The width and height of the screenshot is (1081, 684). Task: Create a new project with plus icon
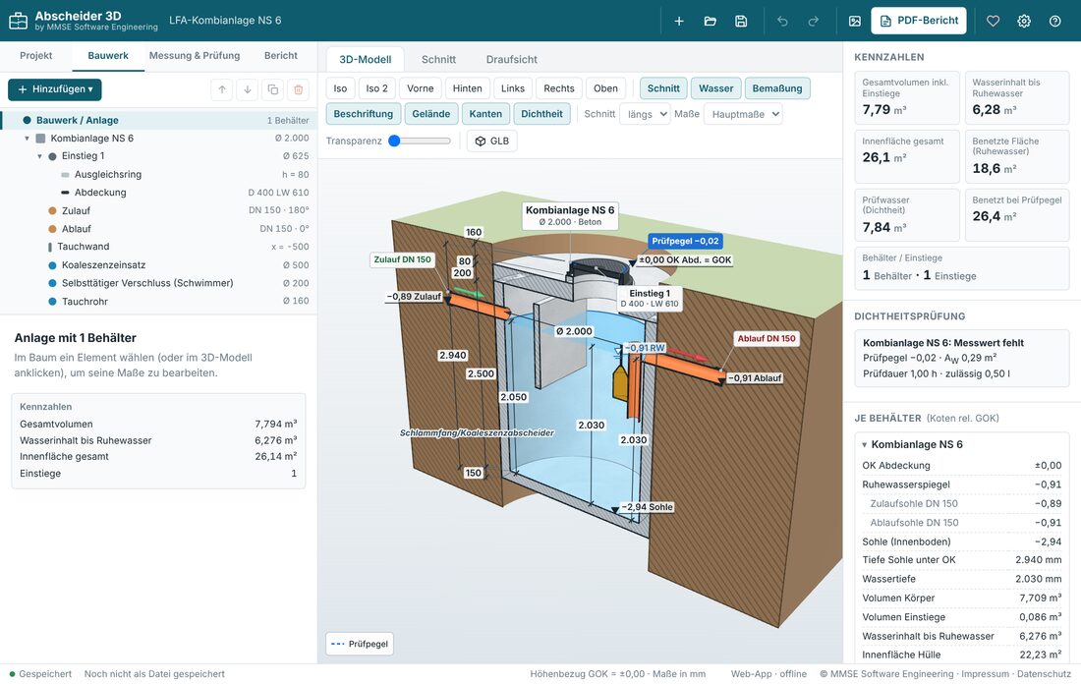tap(679, 21)
